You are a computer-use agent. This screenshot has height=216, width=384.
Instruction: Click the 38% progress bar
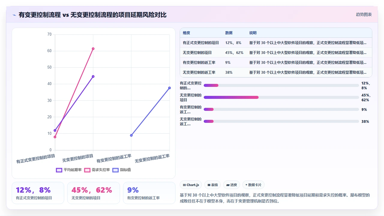tap(281, 121)
